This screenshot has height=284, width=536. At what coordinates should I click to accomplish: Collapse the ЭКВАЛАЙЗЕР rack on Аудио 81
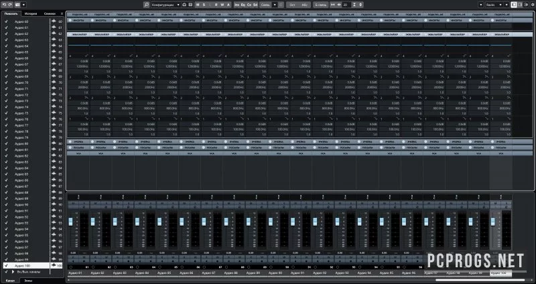pyautogui.click(x=78, y=35)
